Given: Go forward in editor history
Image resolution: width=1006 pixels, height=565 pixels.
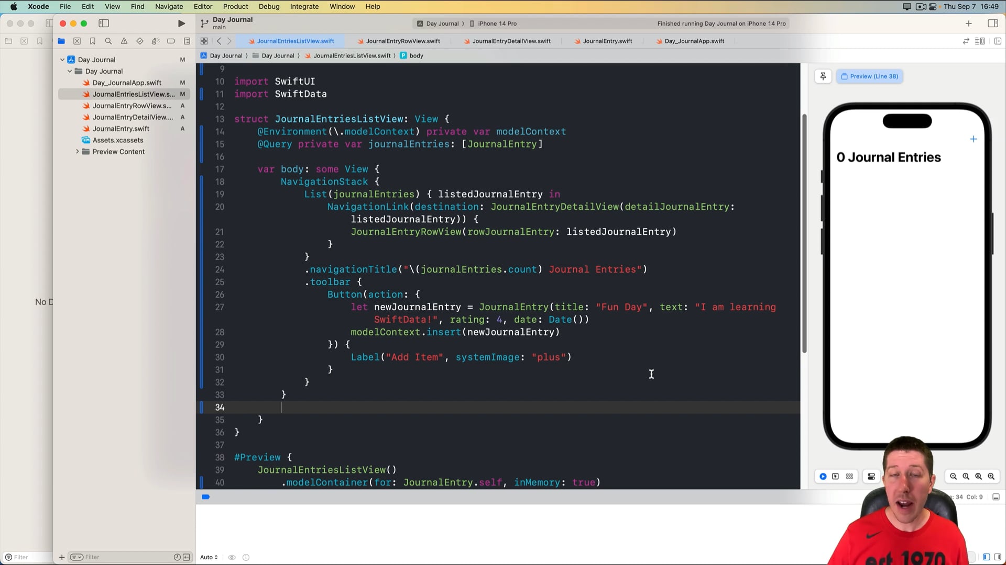Looking at the screenshot, I should (x=229, y=41).
